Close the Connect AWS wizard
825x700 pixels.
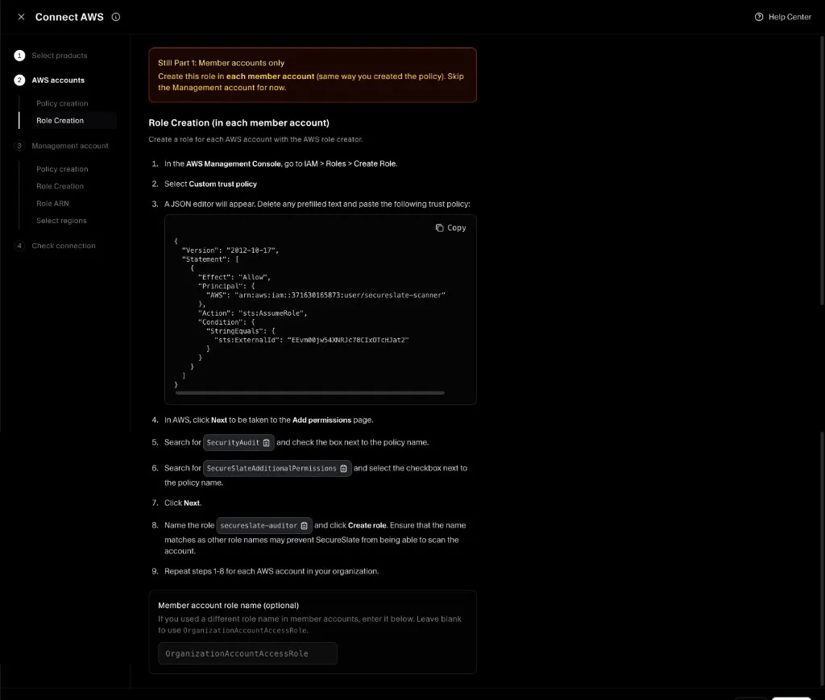pyautogui.click(x=21, y=17)
